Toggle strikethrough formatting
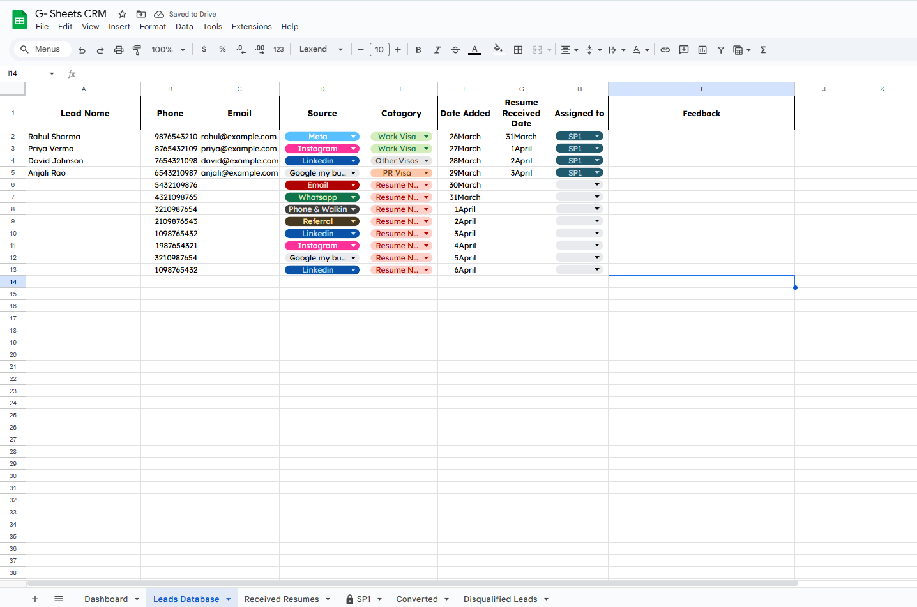917x607 pixels. pyautogui.click(x=455, y=50)
